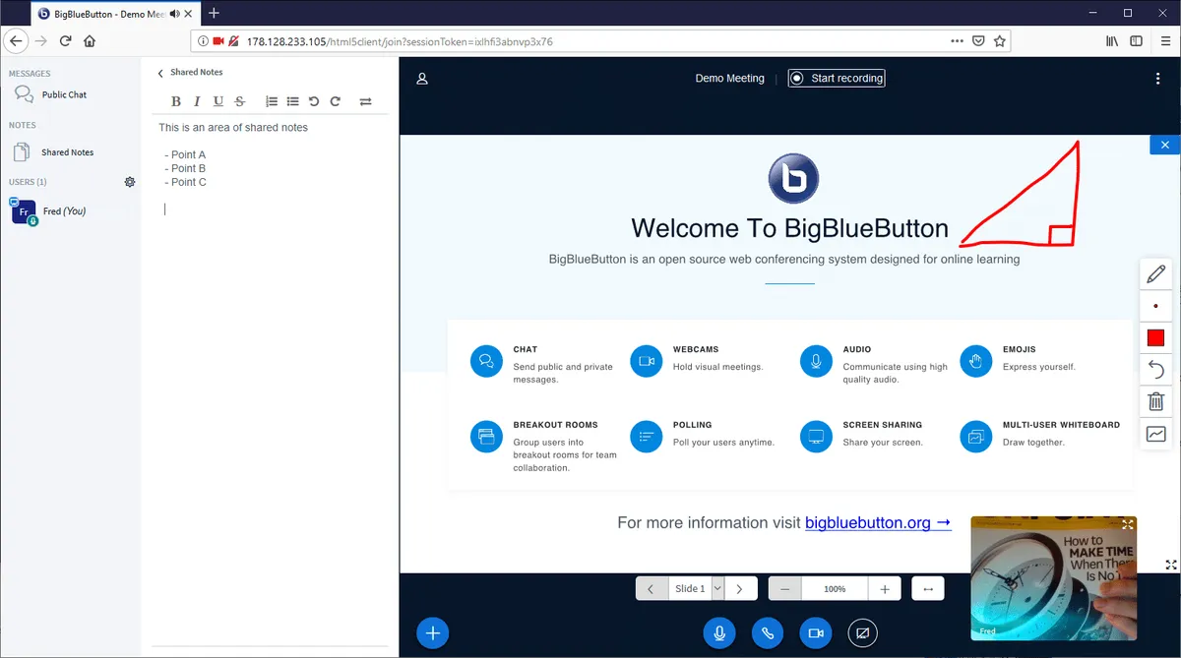1181x658 pixels.
Task: Select the pencil whiteboard tool
Action: click(x=1155, y=273)
